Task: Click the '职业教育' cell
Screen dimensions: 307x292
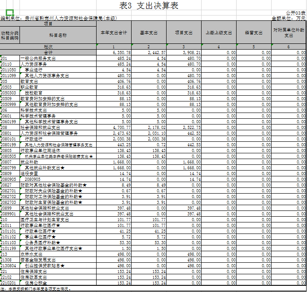Action: (58, 87)
